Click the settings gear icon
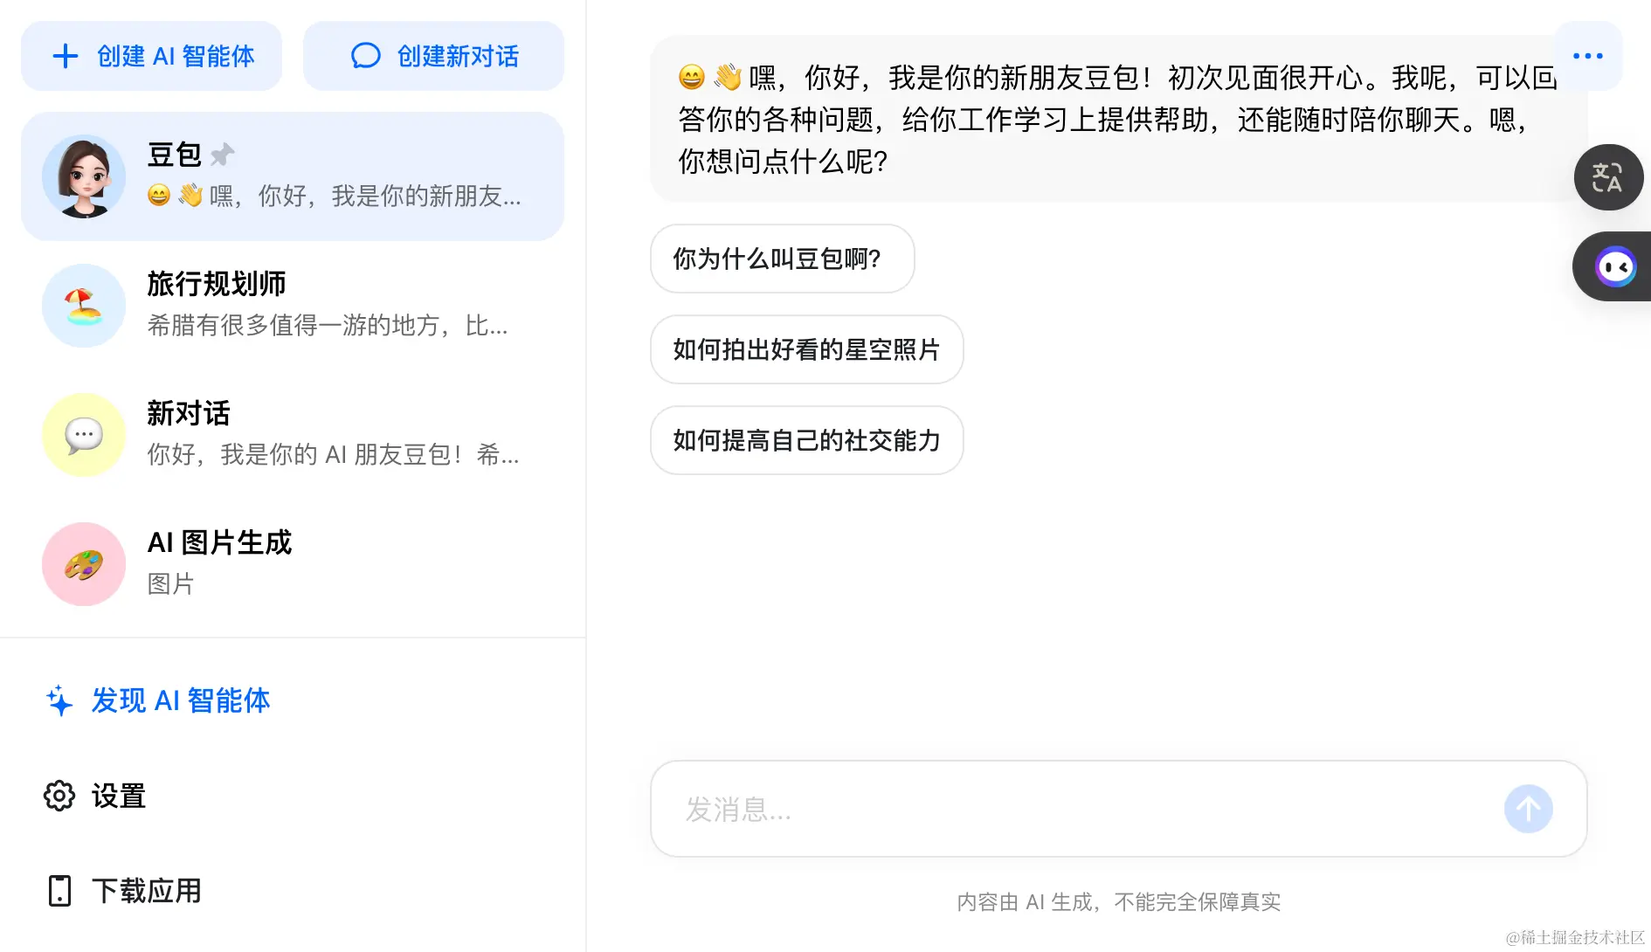Viewport: 1651px width, 952px height. tap(59, 796)
